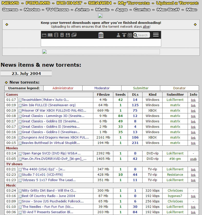Click torrent icon beside Nitty Gritty Dirt Band
Viewport: 202px width, 215px height.
(x=20, y=191)
